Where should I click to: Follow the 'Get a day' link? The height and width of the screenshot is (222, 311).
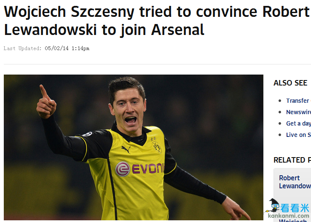point(298,123)
